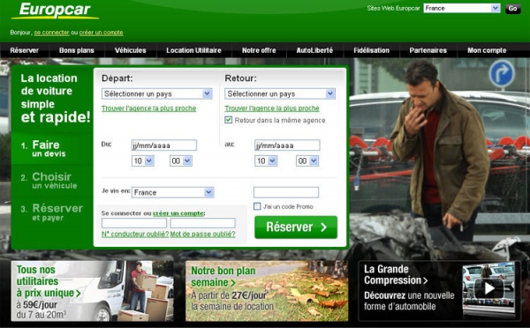Open the AutoLiberté menu

point(314,50)
